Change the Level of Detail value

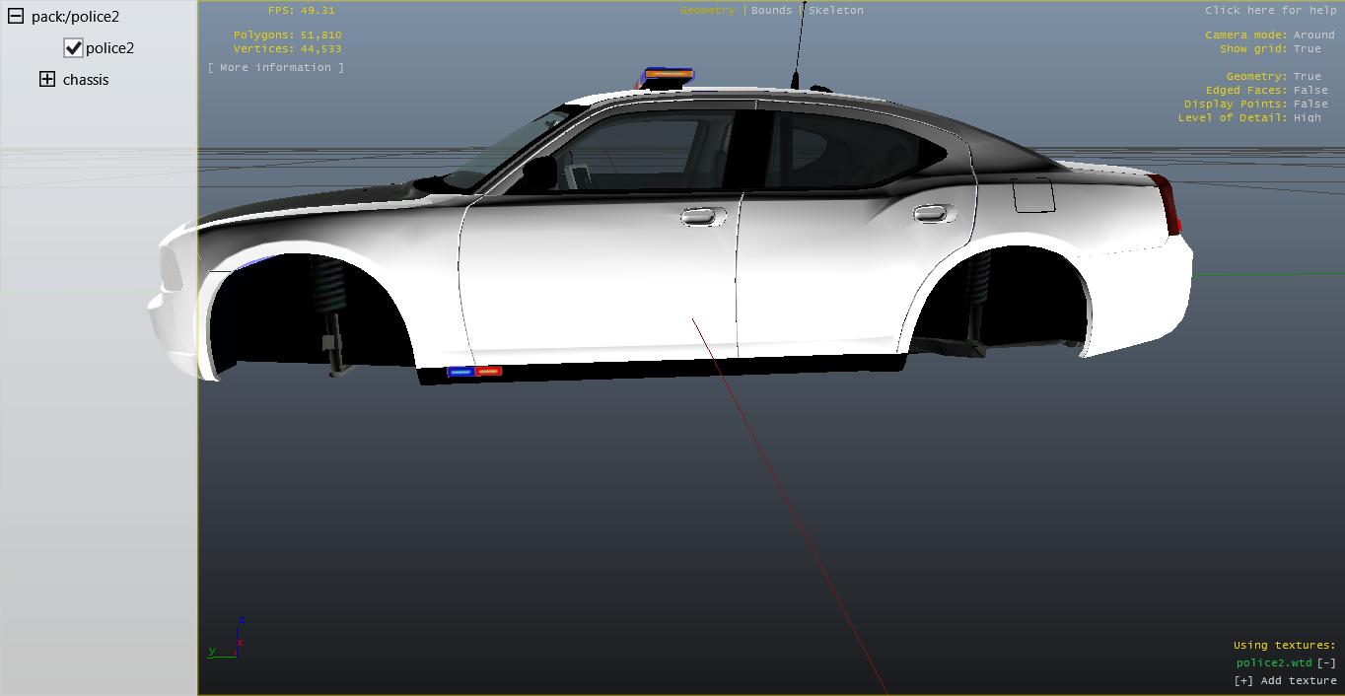click(x=1307, y=117)
